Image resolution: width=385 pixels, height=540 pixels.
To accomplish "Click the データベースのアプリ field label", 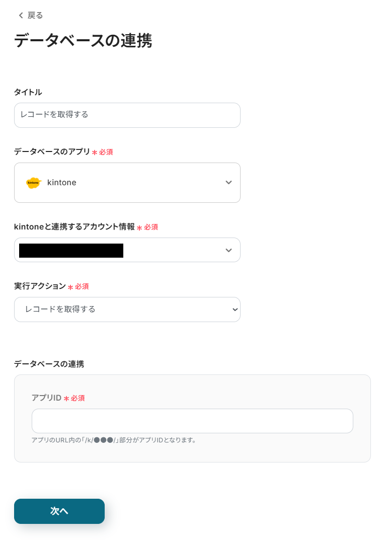I will [52, 151].
